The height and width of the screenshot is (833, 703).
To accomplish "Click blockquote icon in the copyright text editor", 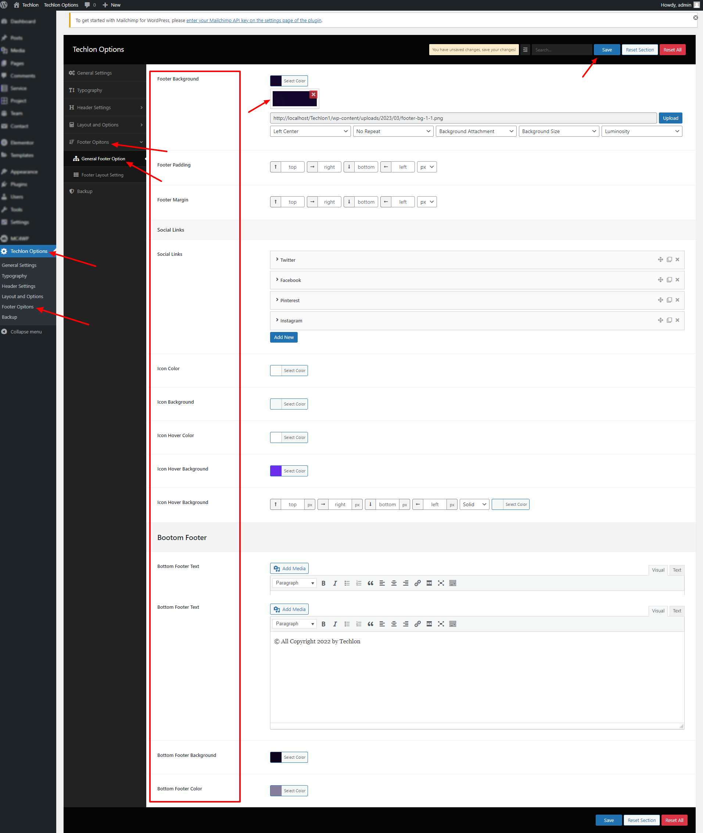I will pos(370,624).
